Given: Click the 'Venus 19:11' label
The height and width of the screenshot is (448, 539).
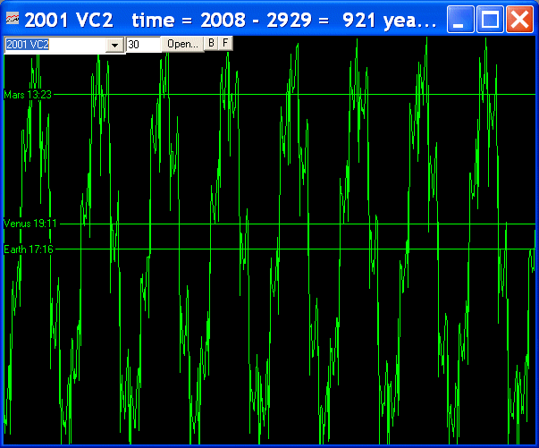Looking at the screenshot, I should point(30,224).
